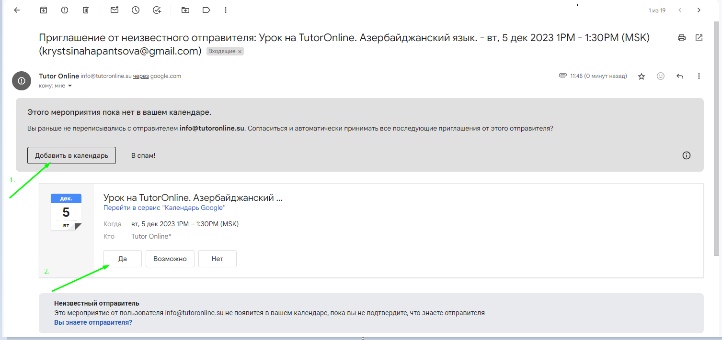Screen dimensions: 722x340
Task: Expand recipient details next to 'кому: мне'
Action: 70,86
